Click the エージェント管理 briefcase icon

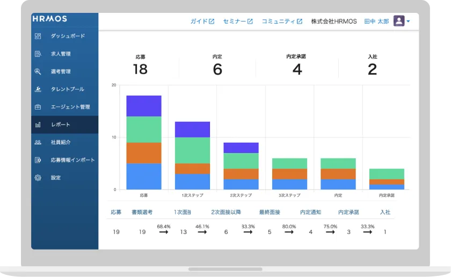pyautogui.click(x=38, y=107)
